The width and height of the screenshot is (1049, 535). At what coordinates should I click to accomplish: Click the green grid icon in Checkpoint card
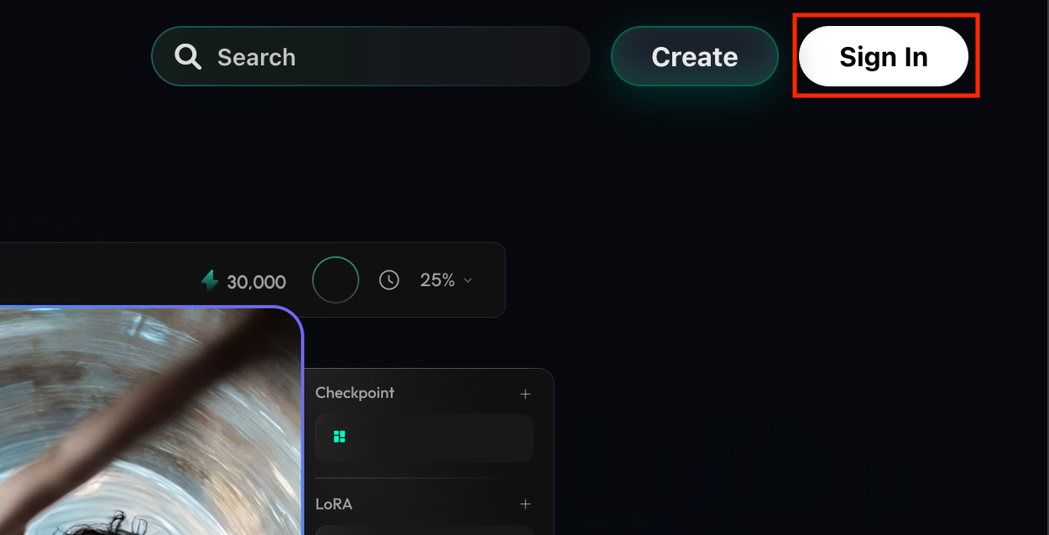pos(340,437)
